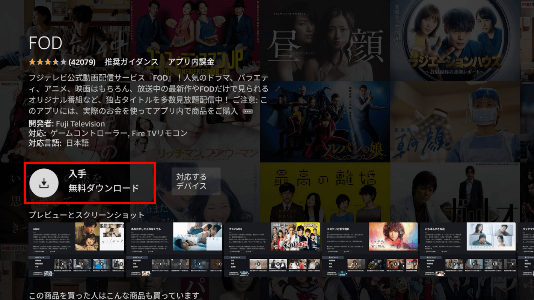Click the 入手 無料ダウンロード download button
The width and height of the screenshot is (534, 300).
coord(89,183)
